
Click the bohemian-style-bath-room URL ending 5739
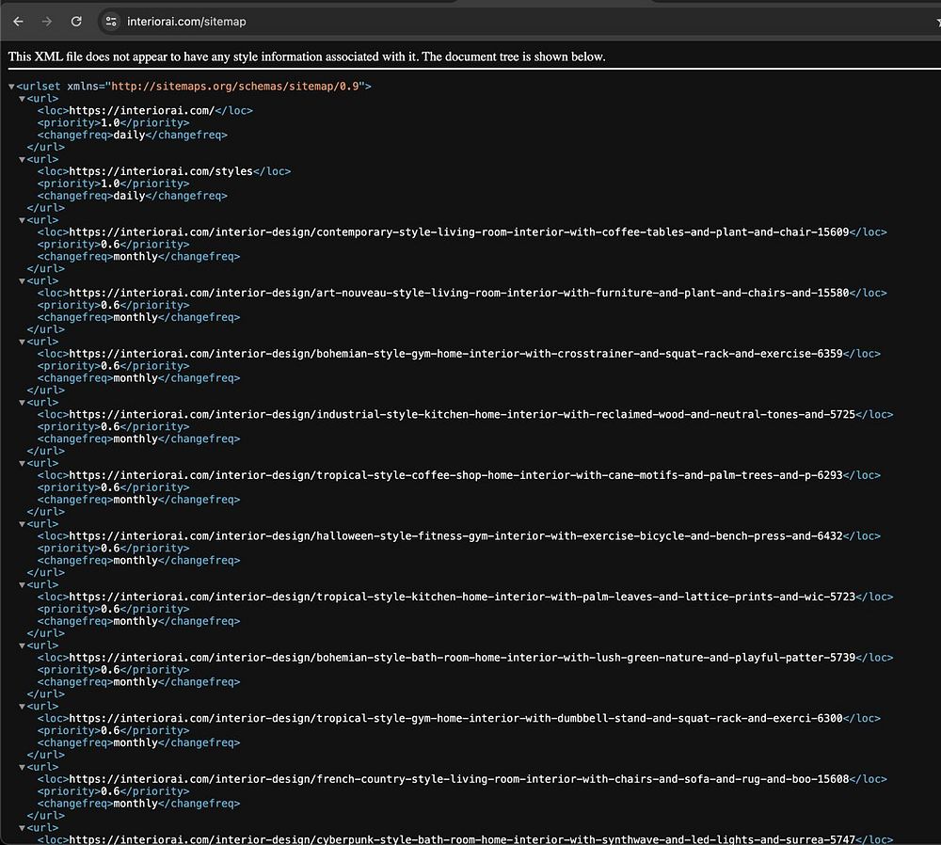coord(462,657)
